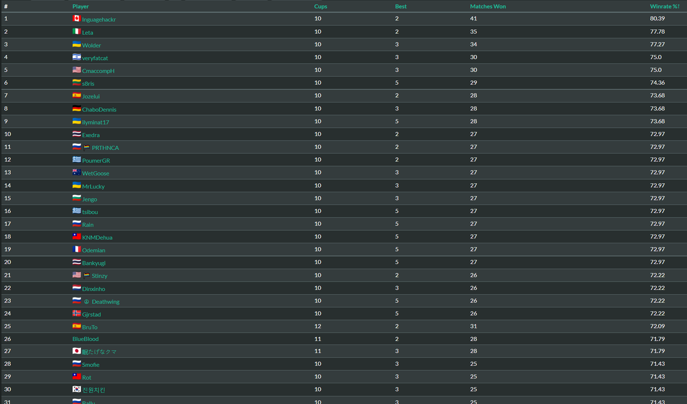Open Jengo player profile
This screenshot has height=404, width=687.
click(x=90, y=199)
